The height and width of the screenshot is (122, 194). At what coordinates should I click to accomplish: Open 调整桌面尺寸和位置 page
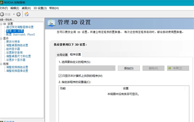18,56
